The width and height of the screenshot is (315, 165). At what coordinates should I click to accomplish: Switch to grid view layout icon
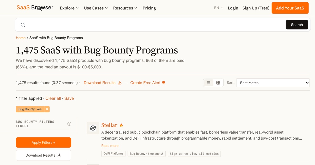pyautogui.click(x=218, y=83)
